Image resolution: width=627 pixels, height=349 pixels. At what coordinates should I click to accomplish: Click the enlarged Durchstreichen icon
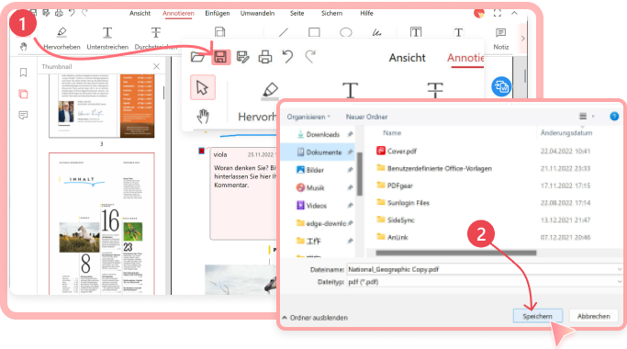tap(435, 90)
